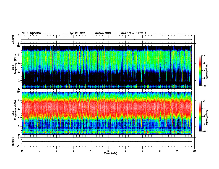Click the time axis tick label "5"

click(108, 151)
